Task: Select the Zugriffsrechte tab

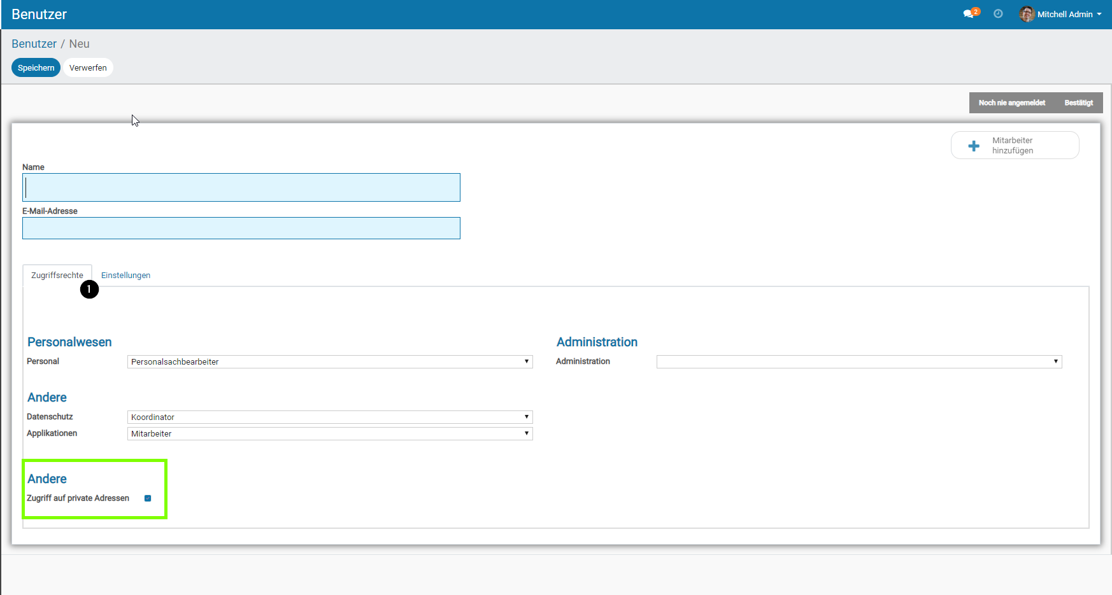Action: click(x=57, y=276)
